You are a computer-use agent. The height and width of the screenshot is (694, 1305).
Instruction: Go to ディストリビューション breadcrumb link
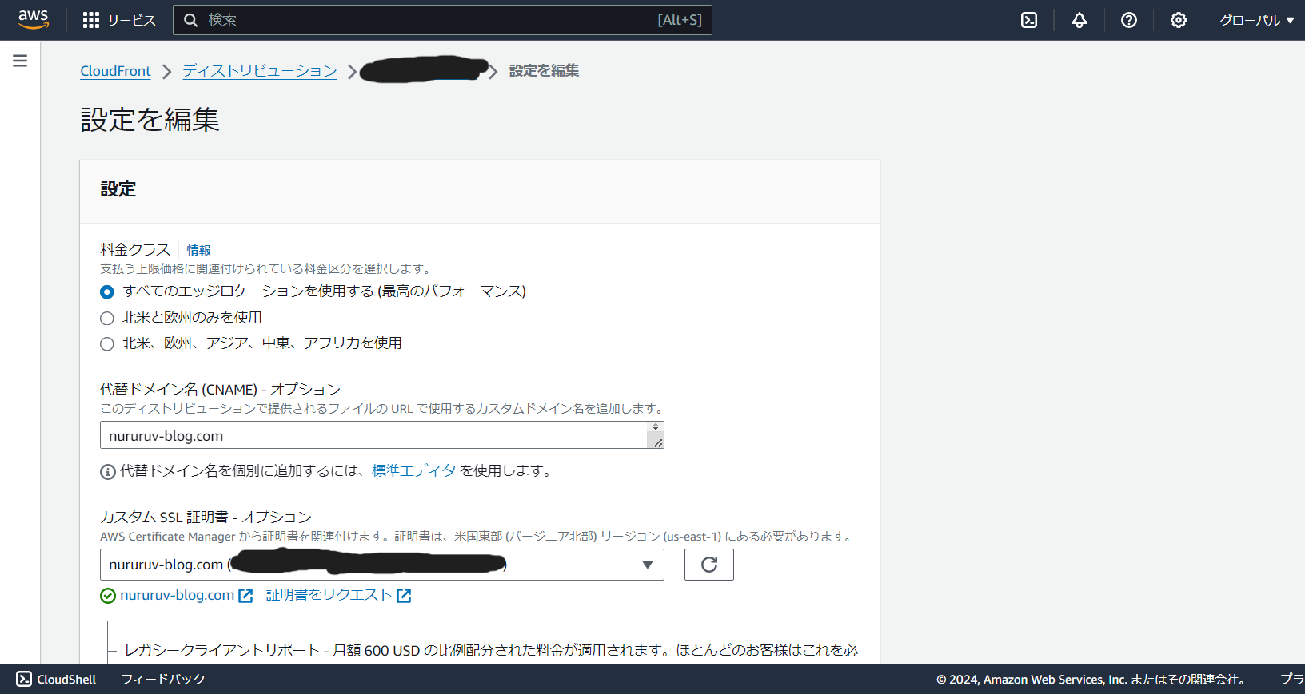260,71
